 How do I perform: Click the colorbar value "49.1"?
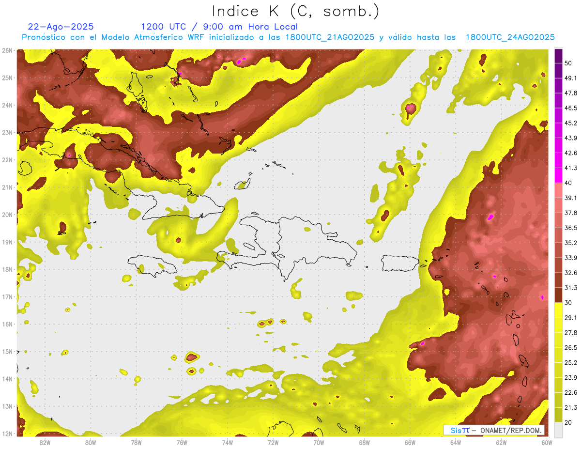(571, 78)
